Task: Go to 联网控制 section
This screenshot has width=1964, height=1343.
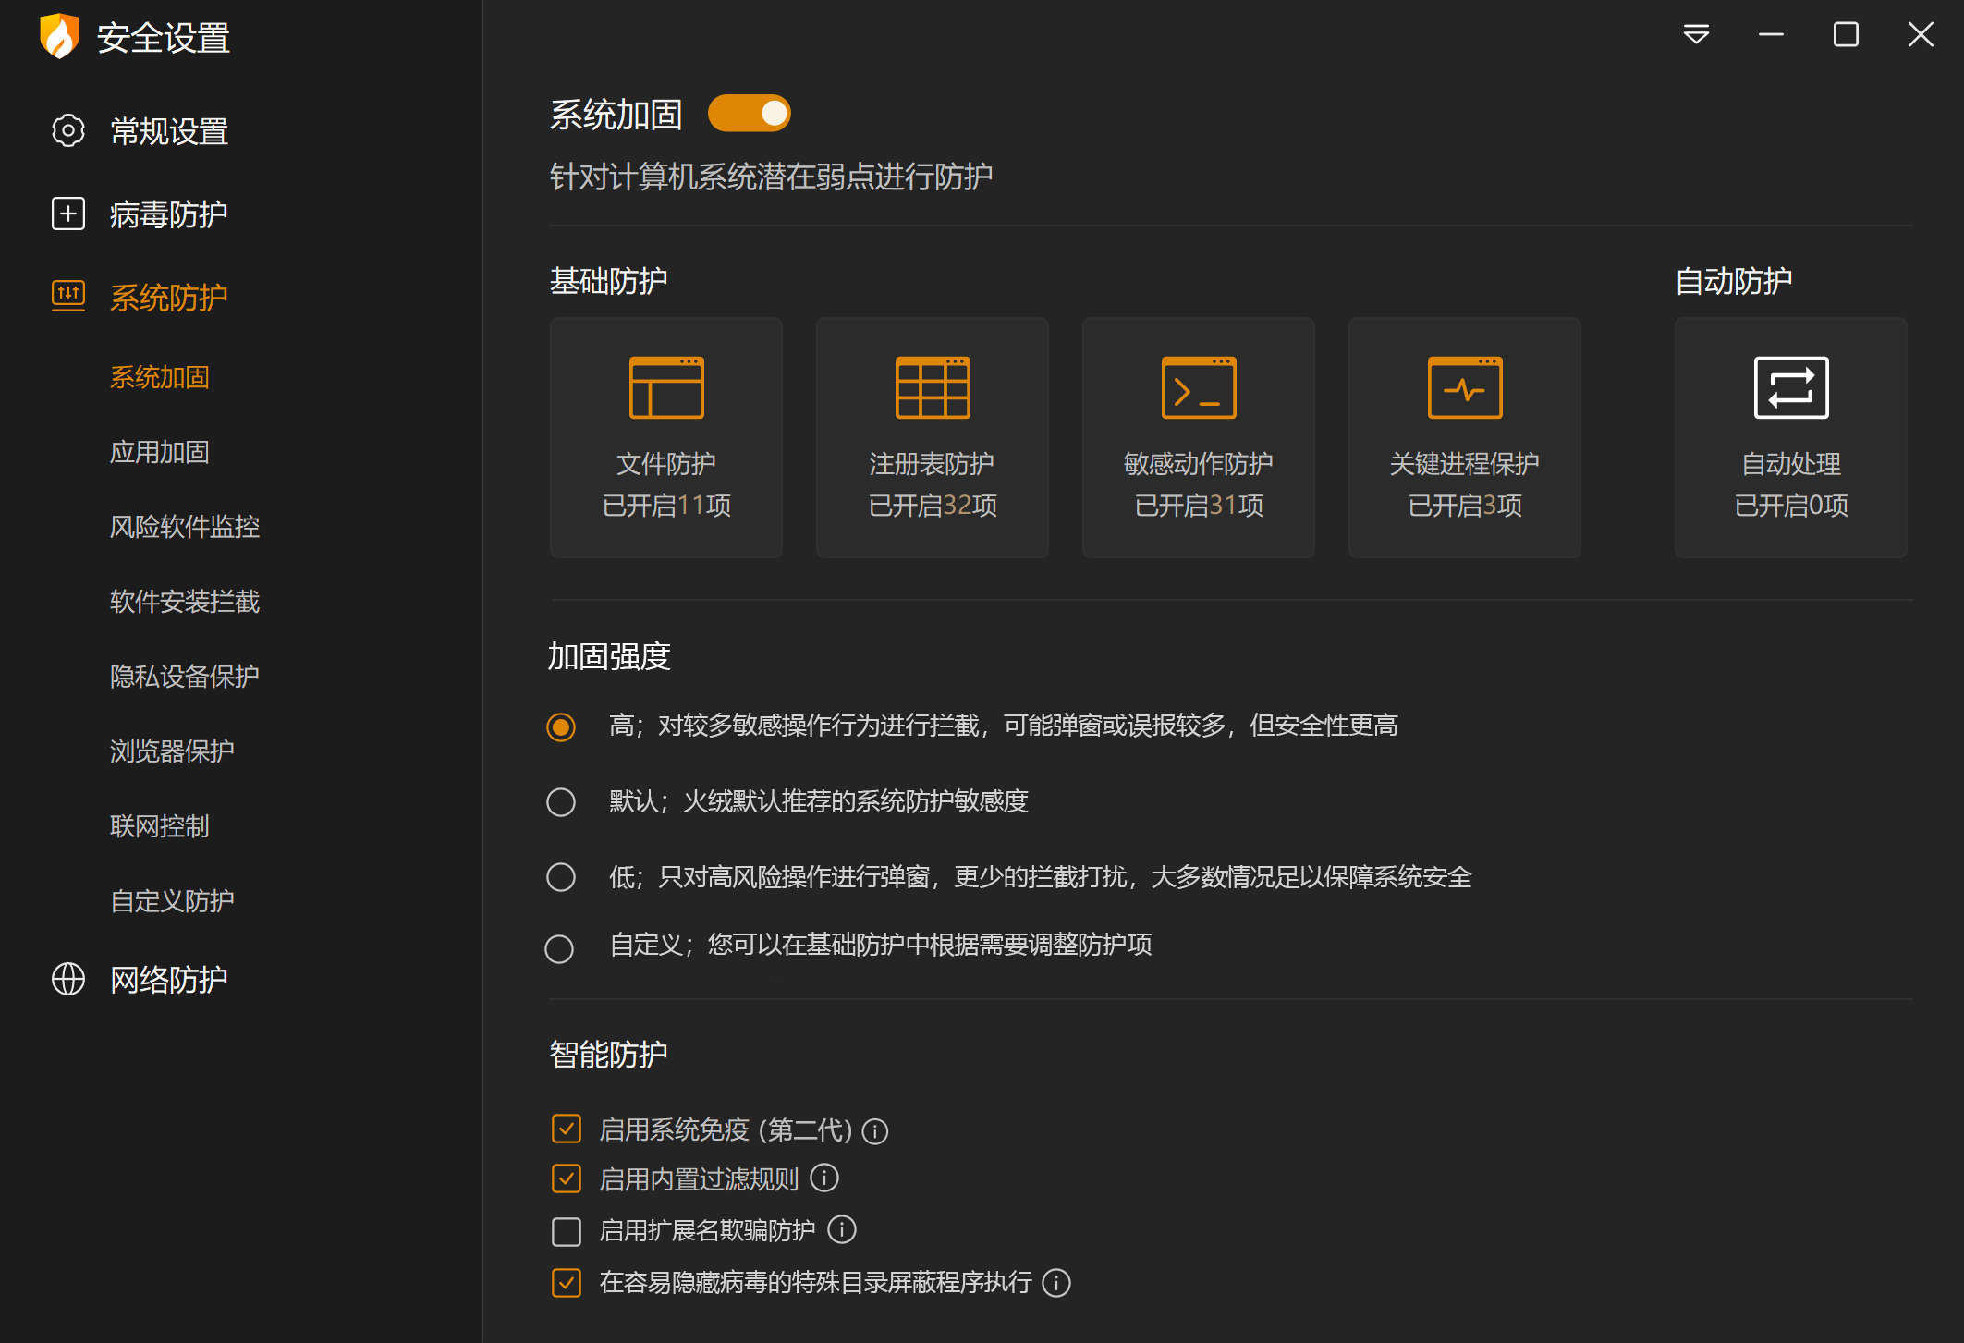Action: (159, 826)
